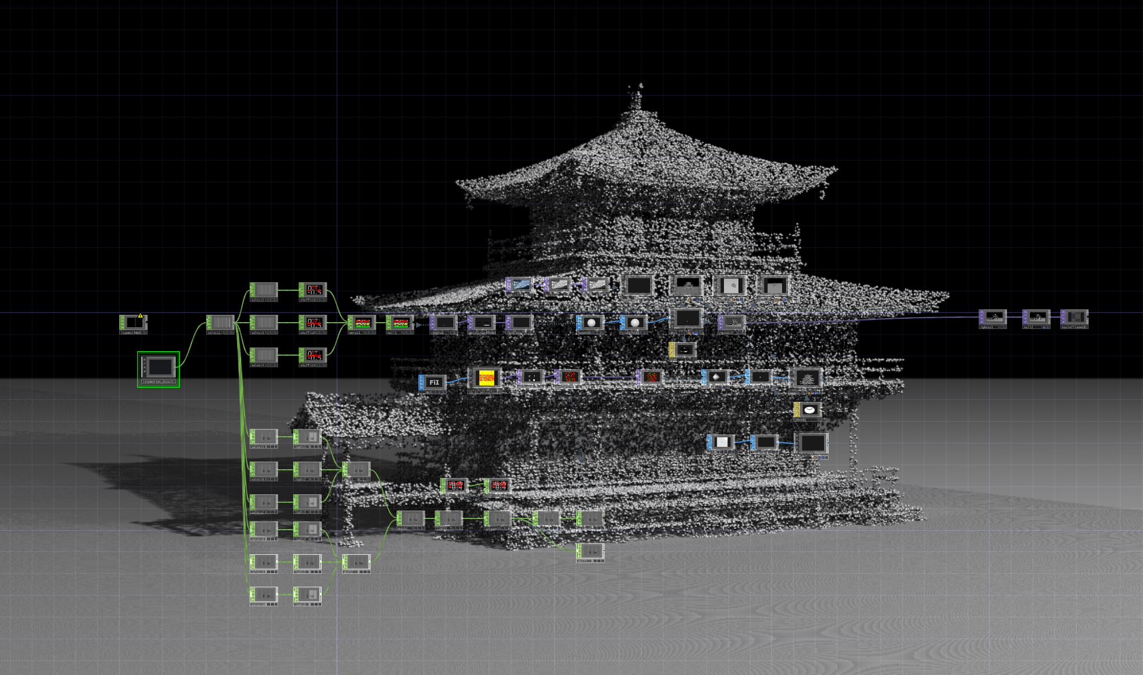Screen dimensions: 1143x675
Task: Select the select1 CHOP node
Action: (x=221, y=323)
